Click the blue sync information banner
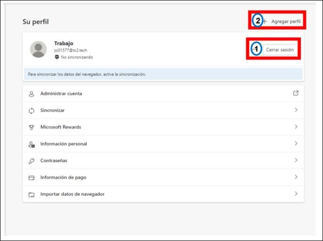The image size is (323, 241). [x=163, y=74]
